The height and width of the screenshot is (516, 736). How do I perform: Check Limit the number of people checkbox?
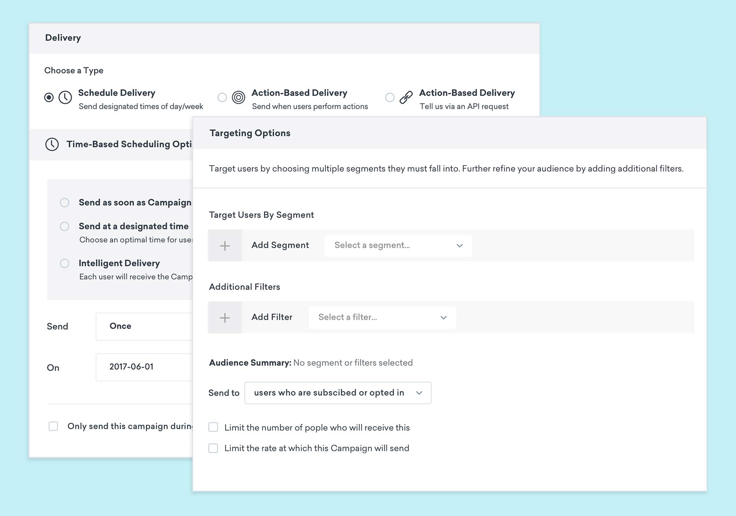pyautogui.click(x=213, y=427)
